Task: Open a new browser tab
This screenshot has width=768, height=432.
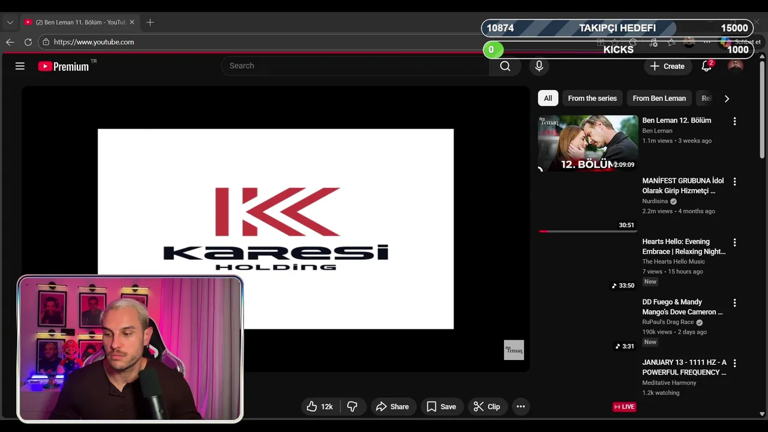Action: coord(150,22)
